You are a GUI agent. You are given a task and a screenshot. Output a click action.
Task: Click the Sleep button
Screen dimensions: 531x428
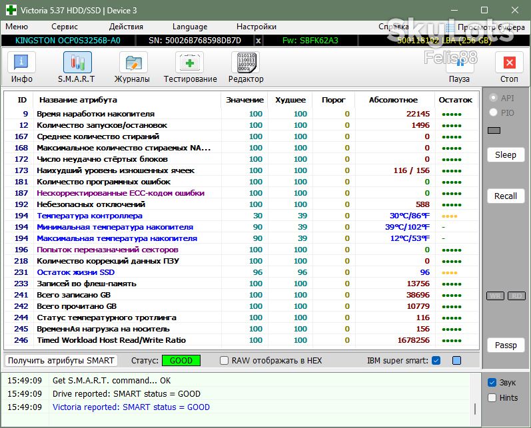point(506,155)
